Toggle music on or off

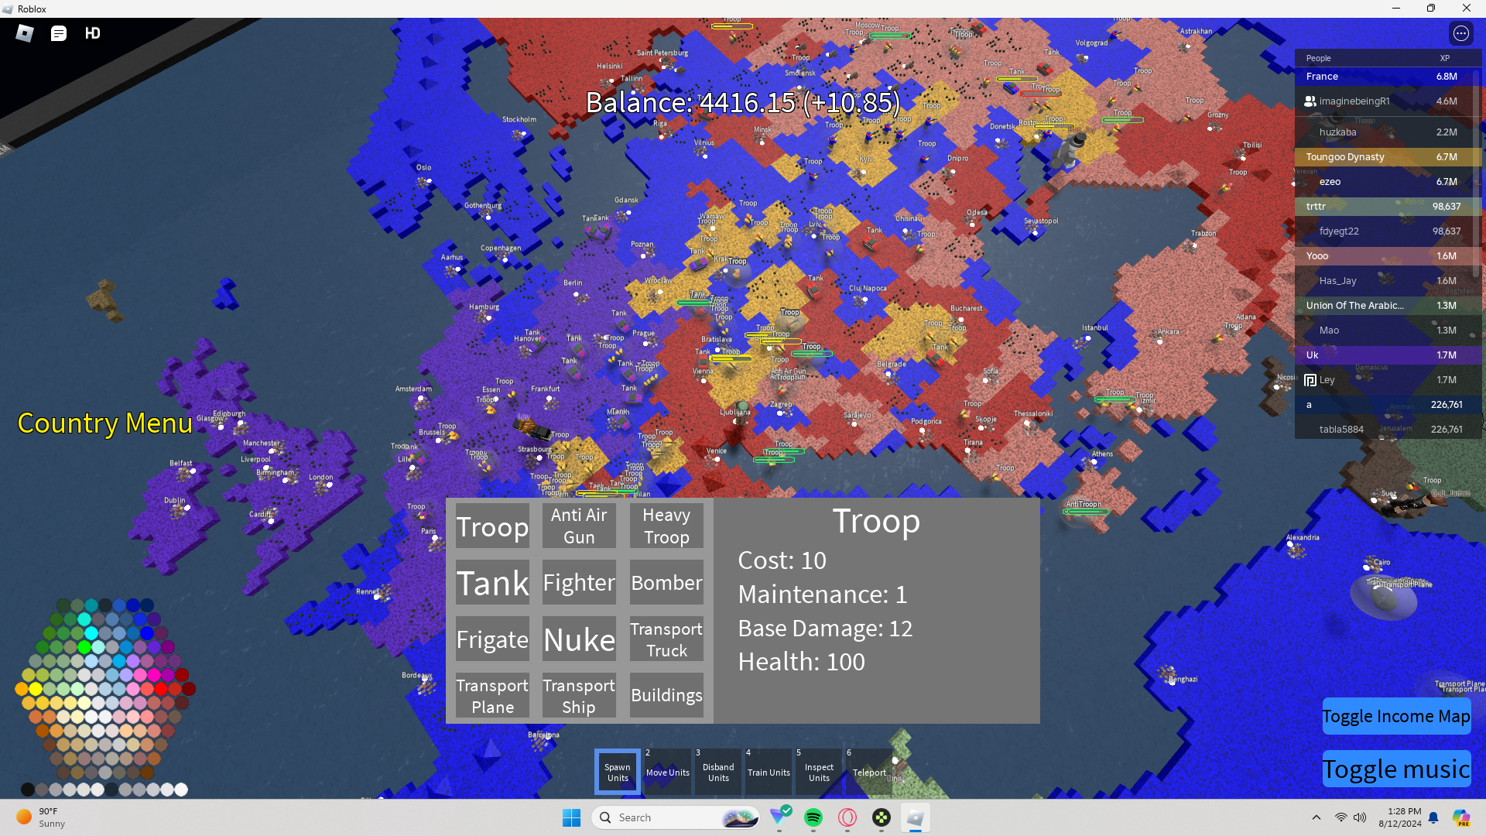coord(1395,769)
